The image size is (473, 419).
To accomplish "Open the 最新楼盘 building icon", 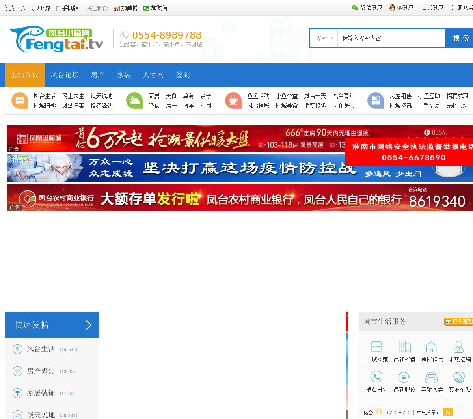I will coord(404,346).
